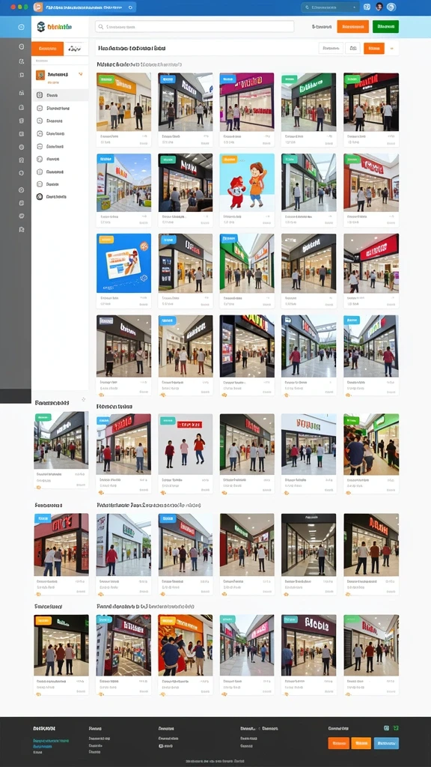
Task: Click the refresh icon in the browser tab
Action: click(x=130, y=7)
